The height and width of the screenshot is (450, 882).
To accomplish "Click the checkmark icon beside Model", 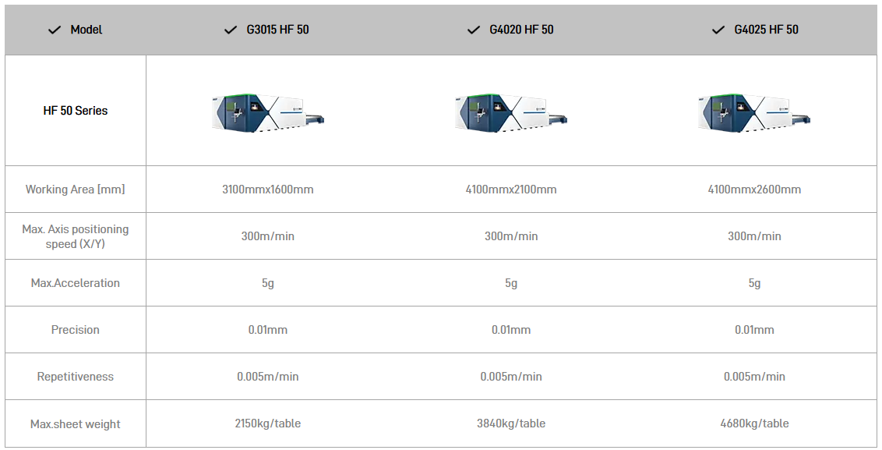I will (55, 30).
